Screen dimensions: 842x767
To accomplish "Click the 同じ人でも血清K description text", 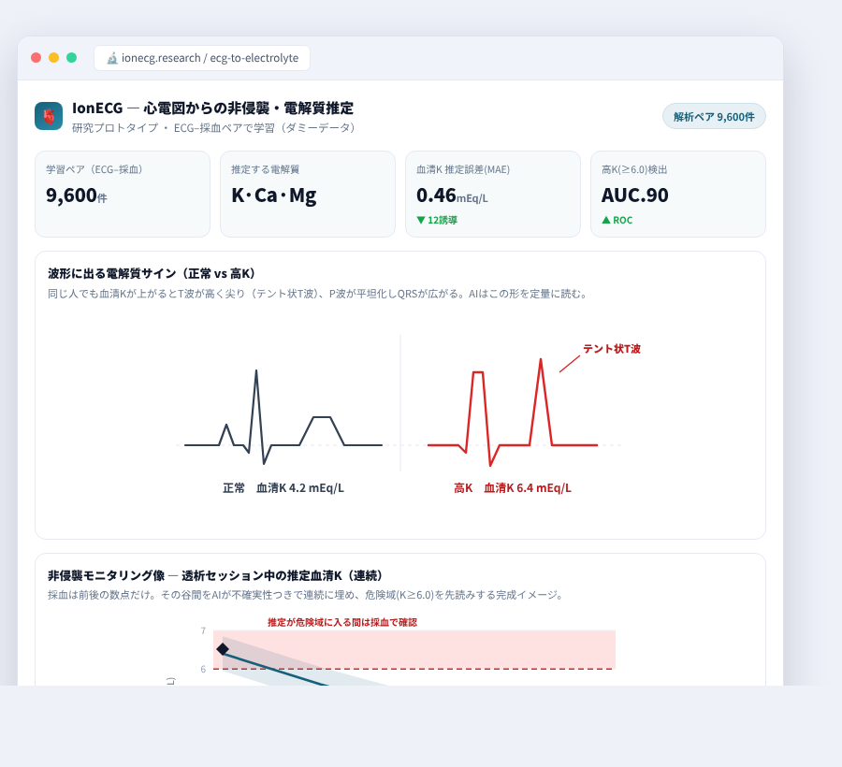I will [318, 294].
